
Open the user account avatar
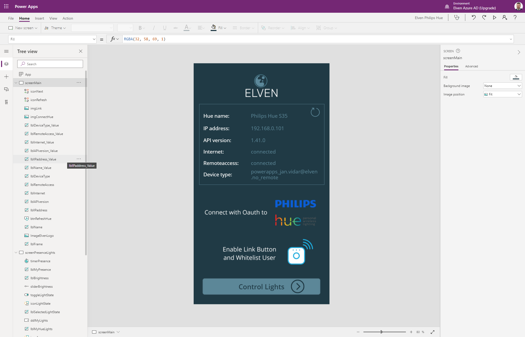coord(518,6)
